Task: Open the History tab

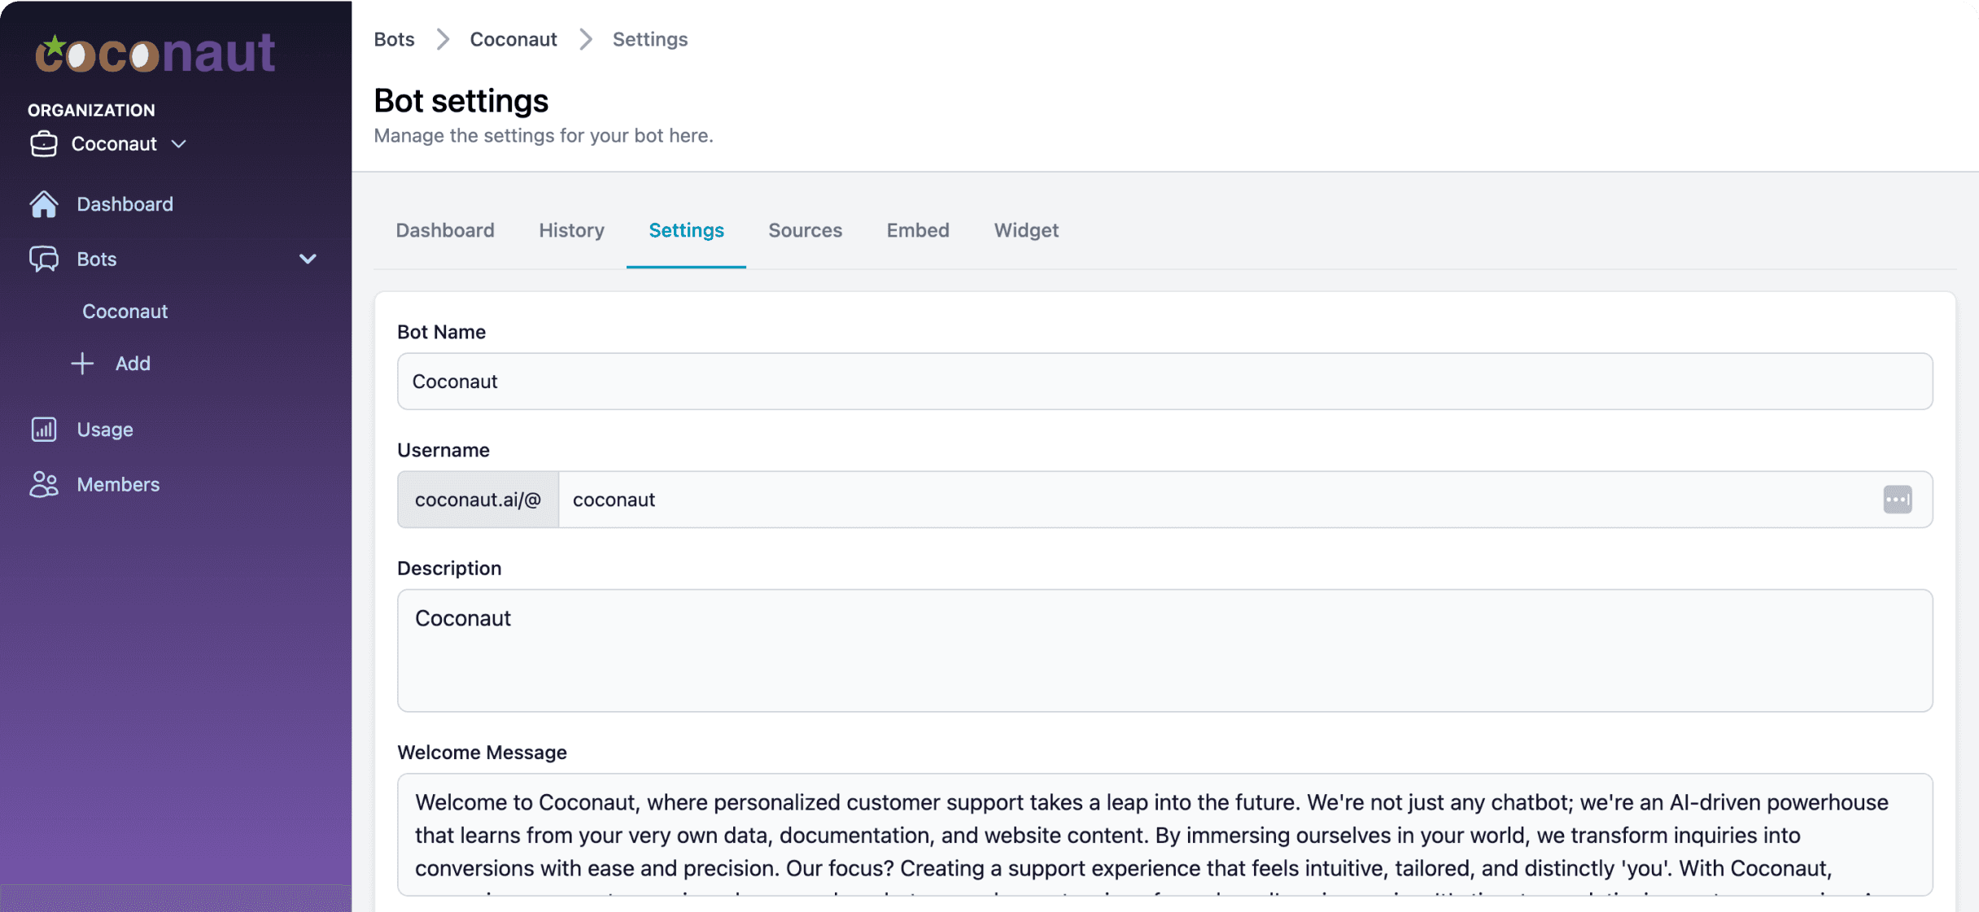Action: tap(570, 229)
